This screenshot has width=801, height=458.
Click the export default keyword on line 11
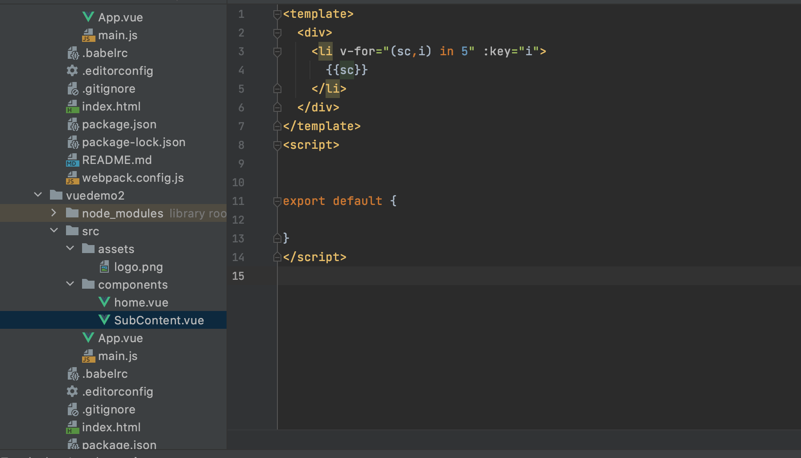[332, 201]
